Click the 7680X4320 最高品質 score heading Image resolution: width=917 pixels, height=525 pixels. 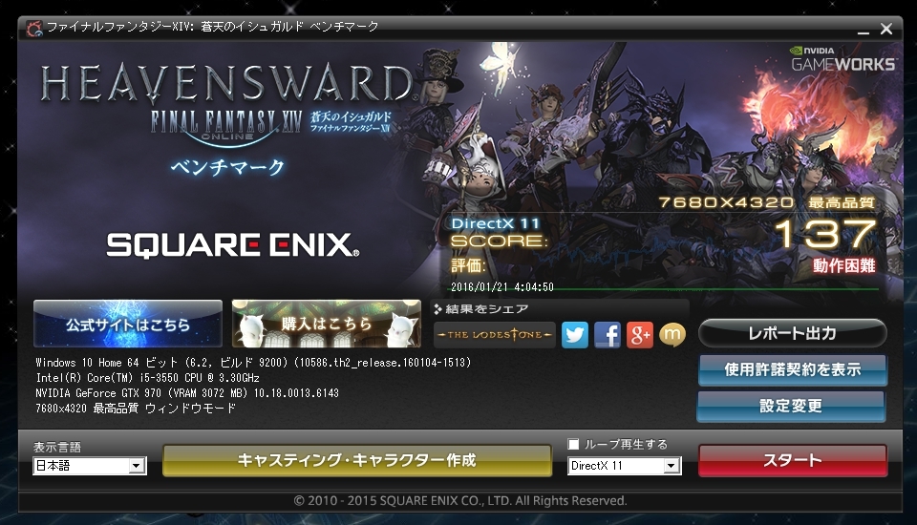(x=767, y=203)
